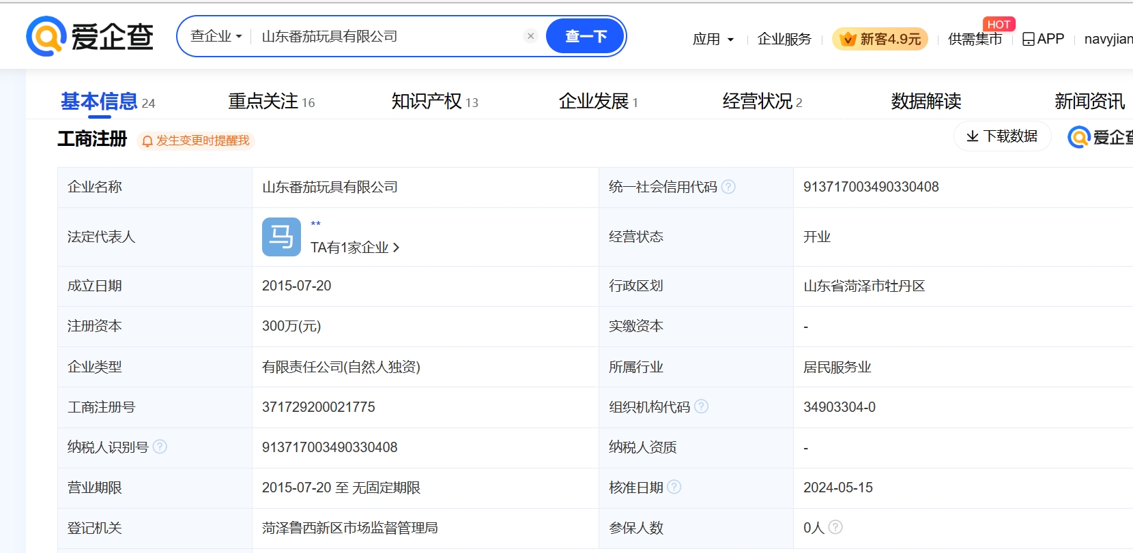Viewport: 1133px width, 553px height.
Task: Select registration number 371729200021775
Action: pyautogui.click(x=319, y=407)
